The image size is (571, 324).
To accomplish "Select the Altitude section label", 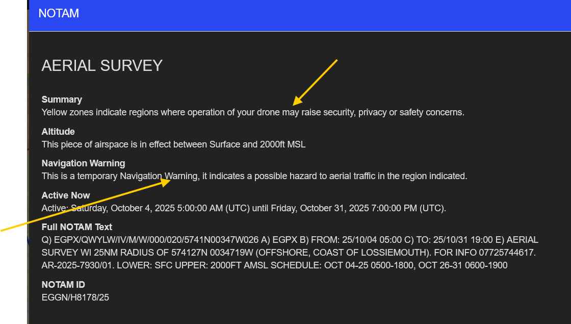I will (x=58, y=132).
